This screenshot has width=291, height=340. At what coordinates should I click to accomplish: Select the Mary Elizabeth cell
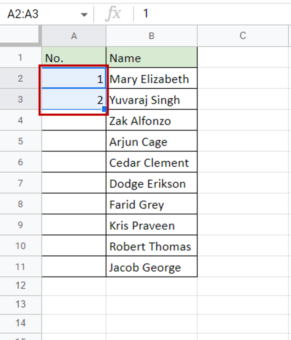pos(151,78)
